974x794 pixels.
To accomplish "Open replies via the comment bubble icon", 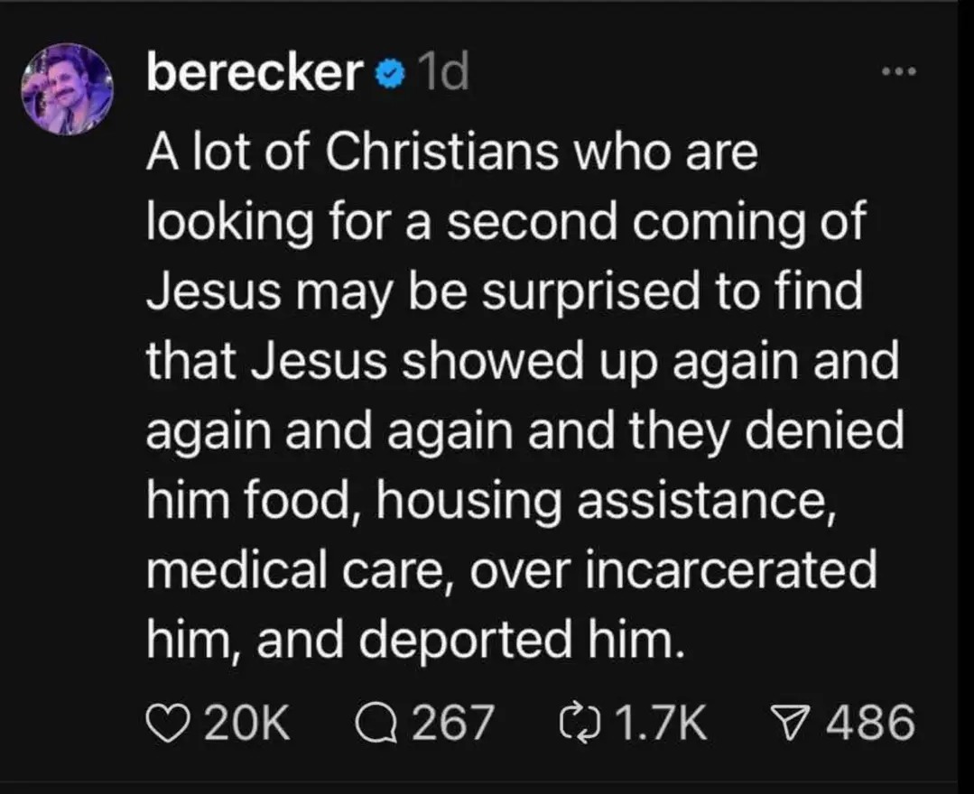I will [x=375, y=722].
